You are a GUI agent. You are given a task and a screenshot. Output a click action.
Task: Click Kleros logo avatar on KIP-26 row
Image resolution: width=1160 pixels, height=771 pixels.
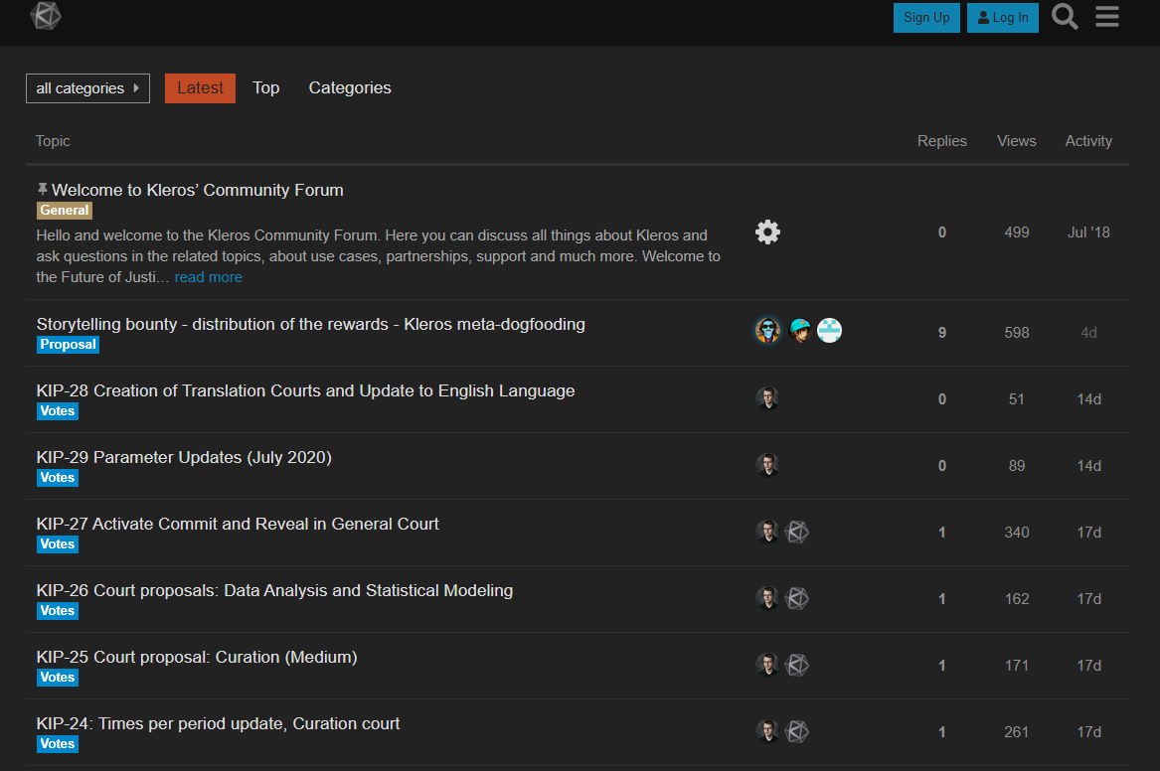[x=797, y=598]
